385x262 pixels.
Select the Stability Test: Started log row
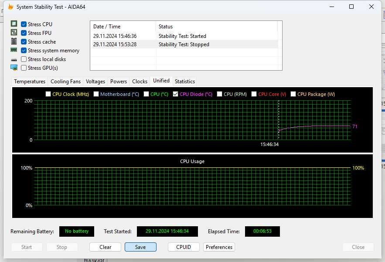pos(184,36)
